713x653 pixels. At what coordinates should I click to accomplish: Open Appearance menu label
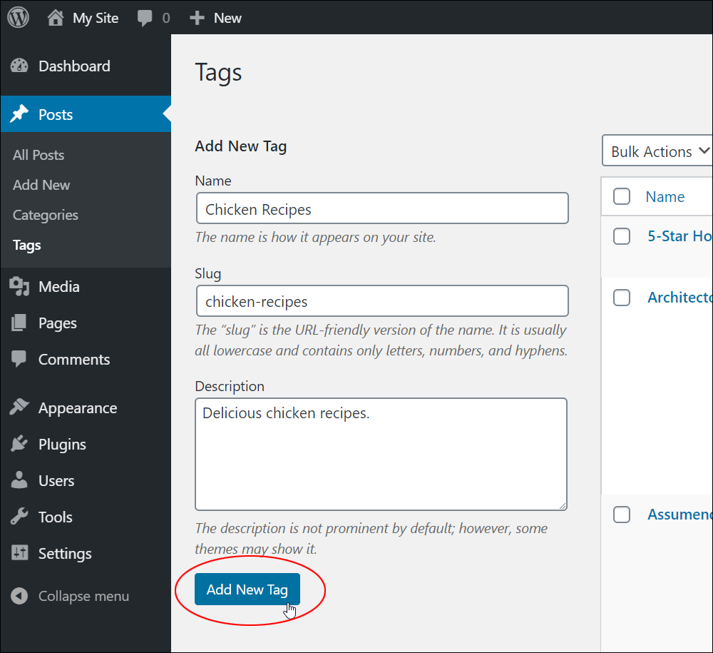[78, 408]
